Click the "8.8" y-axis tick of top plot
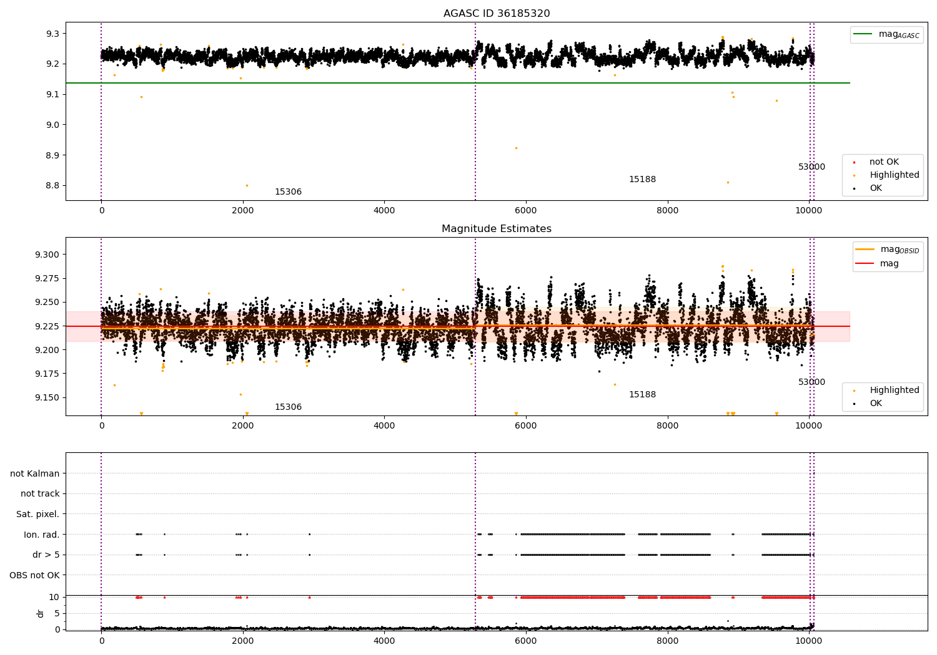937x655 pixels. [52, 186]
